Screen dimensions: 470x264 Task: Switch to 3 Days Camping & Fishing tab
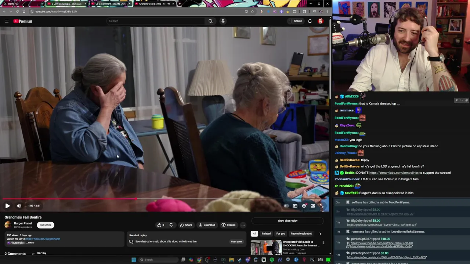(66, 4)
